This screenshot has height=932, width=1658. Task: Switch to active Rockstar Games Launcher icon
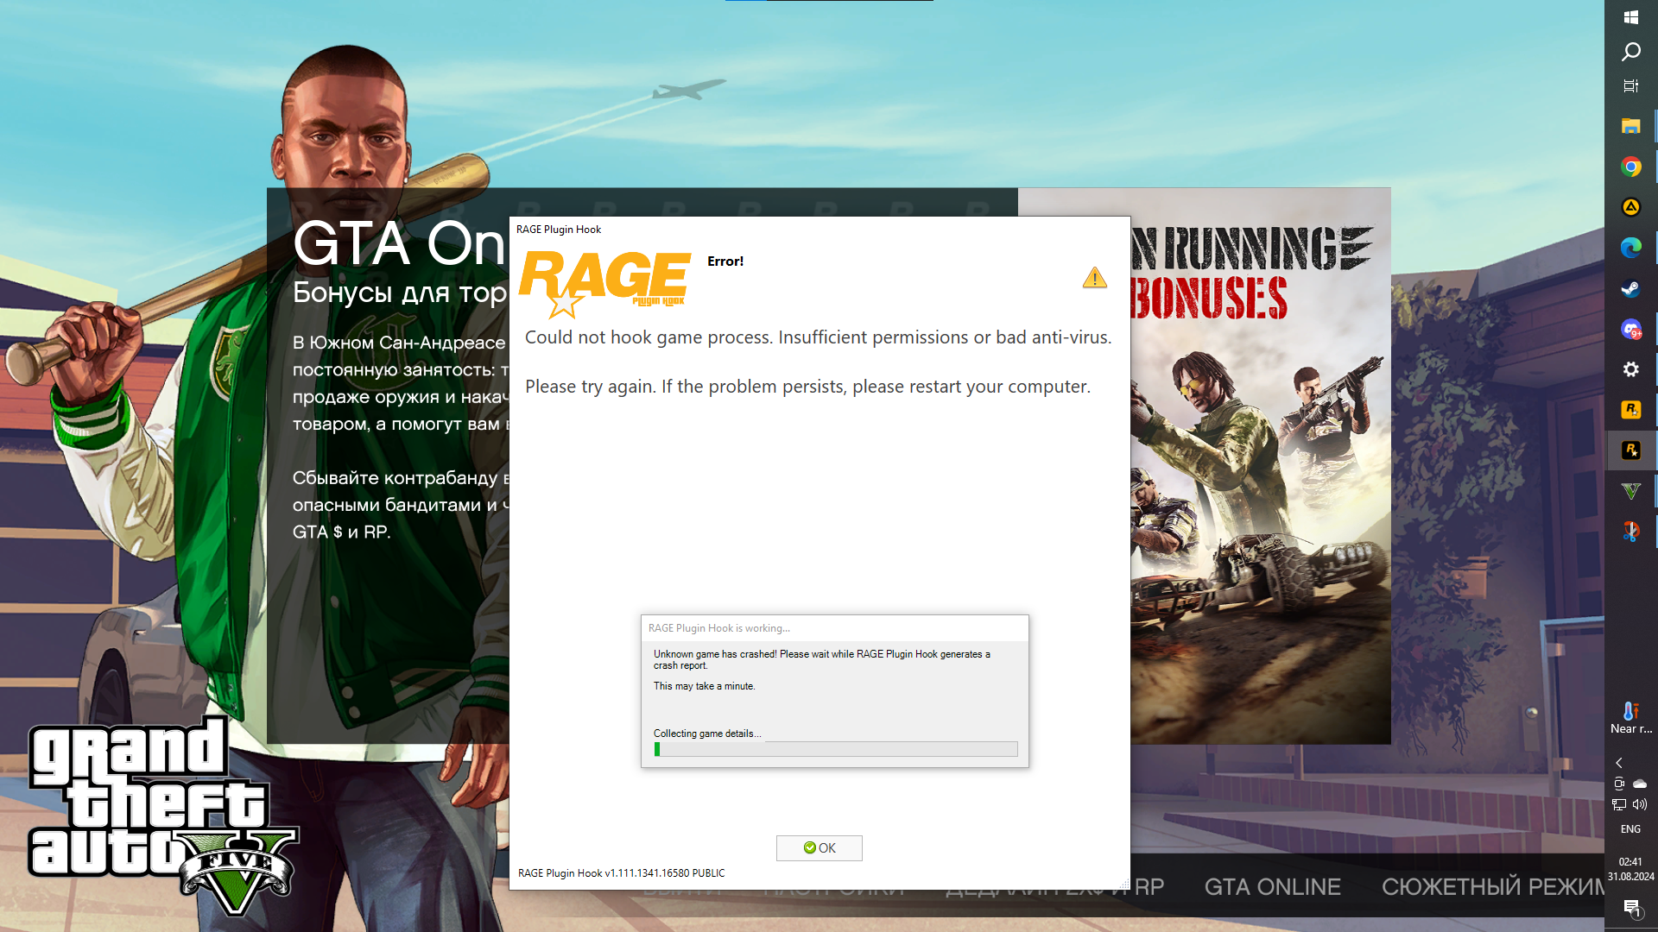click(x=1630, y=450)
